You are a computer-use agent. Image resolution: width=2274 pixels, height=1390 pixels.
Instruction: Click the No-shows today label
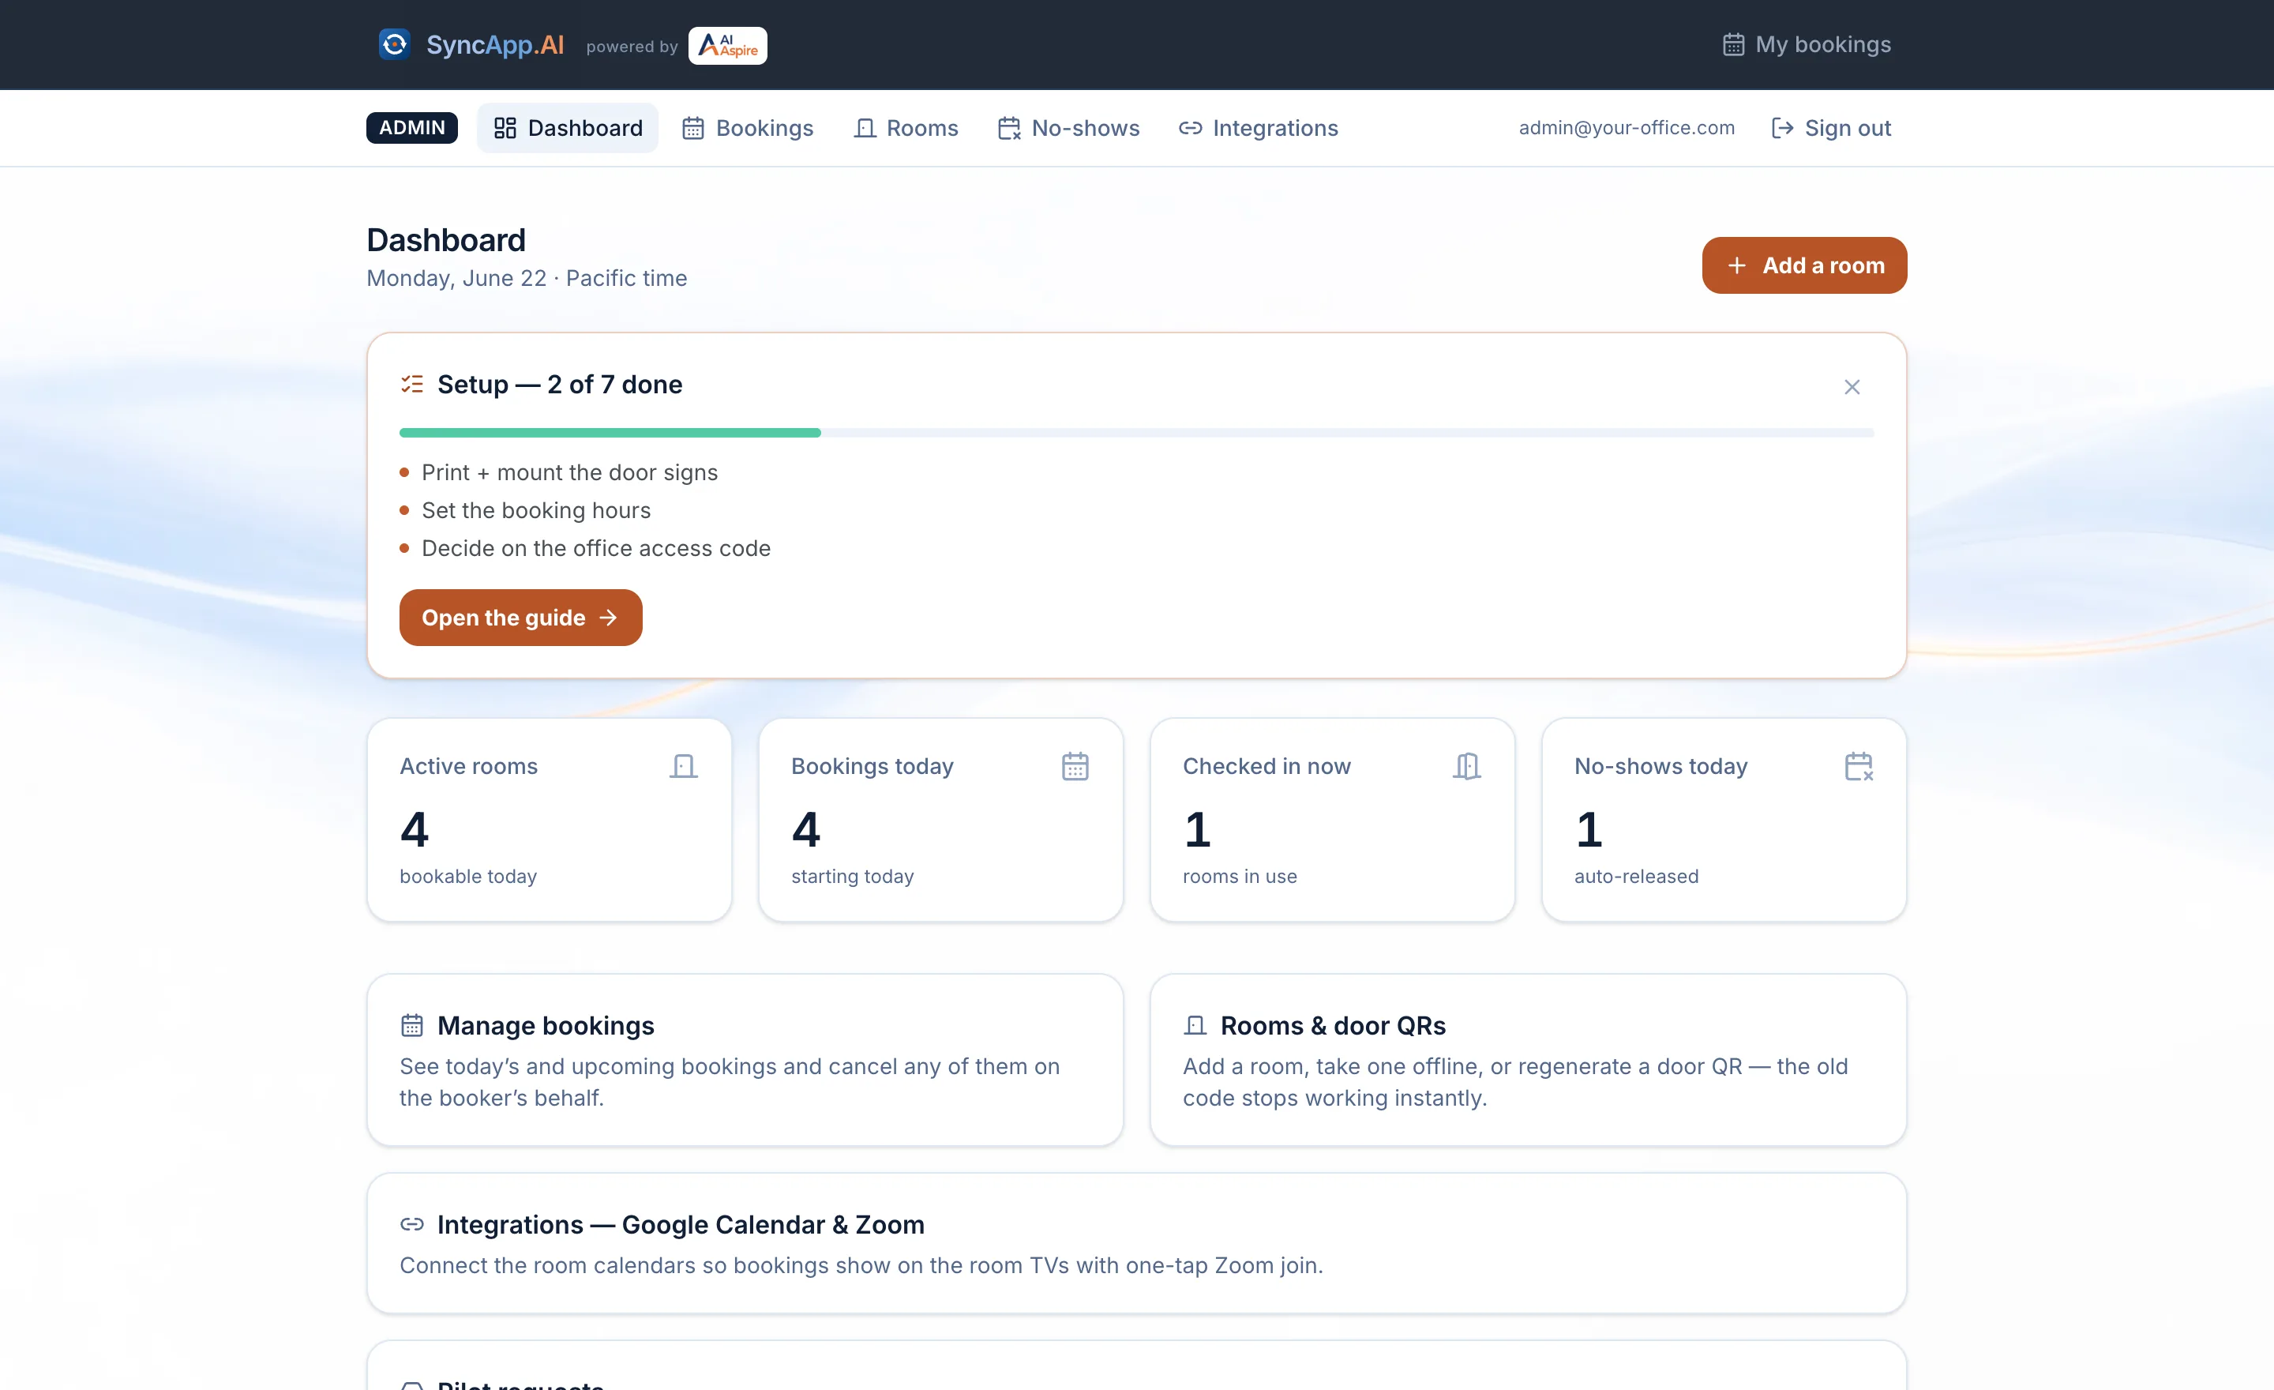[1661, 766]
